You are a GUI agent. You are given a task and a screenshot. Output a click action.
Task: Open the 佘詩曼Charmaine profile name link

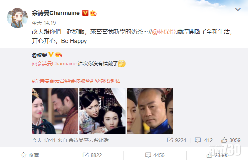point(56,13)
